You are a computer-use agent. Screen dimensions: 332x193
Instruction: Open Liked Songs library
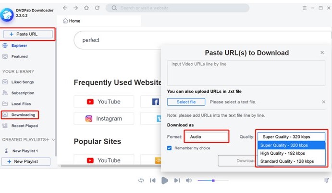coord(23,82)
